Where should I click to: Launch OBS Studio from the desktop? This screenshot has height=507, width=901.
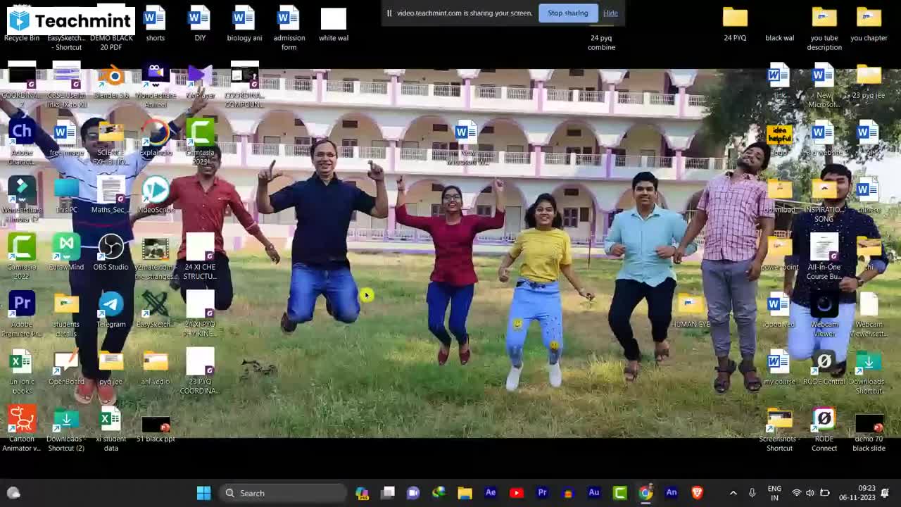pos(111,249)
